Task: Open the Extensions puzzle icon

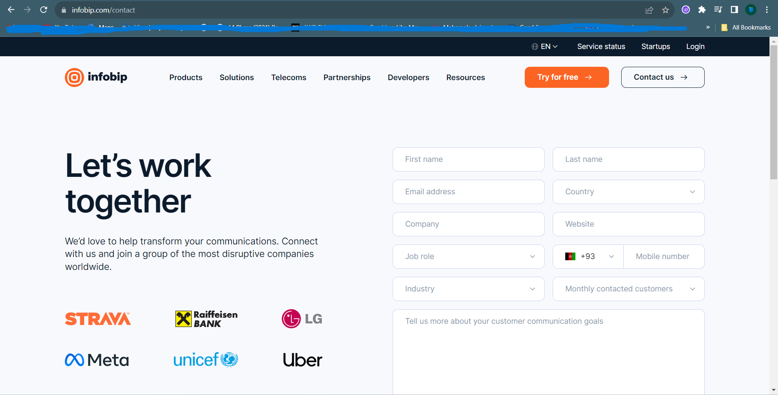Action: click(x=702, y=10)
